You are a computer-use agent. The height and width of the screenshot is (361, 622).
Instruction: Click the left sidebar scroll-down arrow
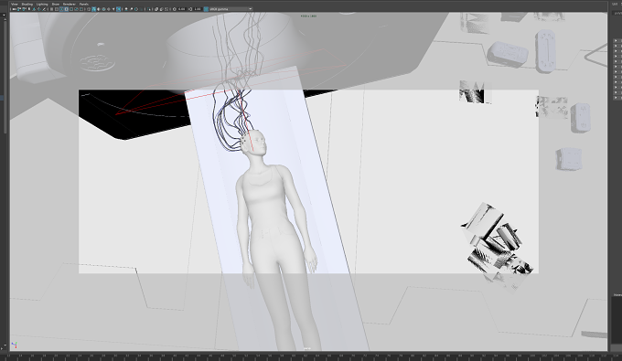(x=5, y=346)
